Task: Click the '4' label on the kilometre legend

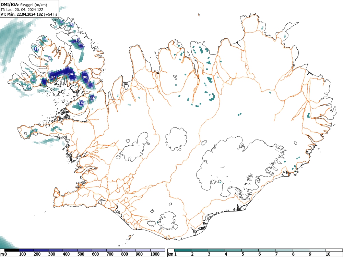Action: [x=226, y=254]
